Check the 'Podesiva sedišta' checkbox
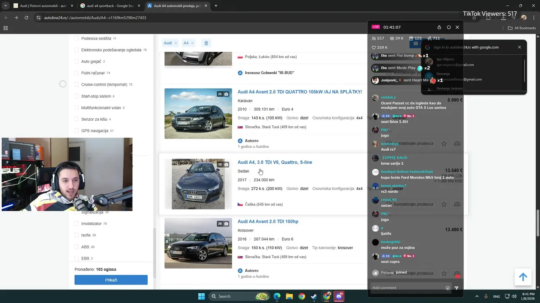 click(76, 38)
